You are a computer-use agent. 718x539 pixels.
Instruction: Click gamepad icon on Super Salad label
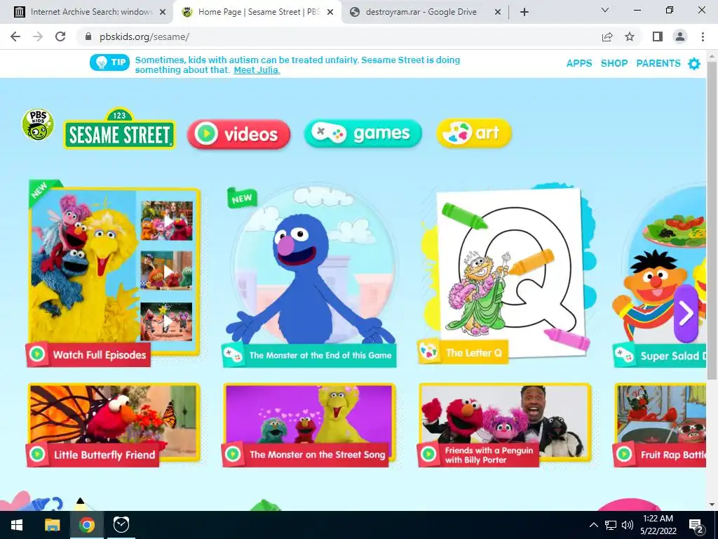[x=623, y=354]
